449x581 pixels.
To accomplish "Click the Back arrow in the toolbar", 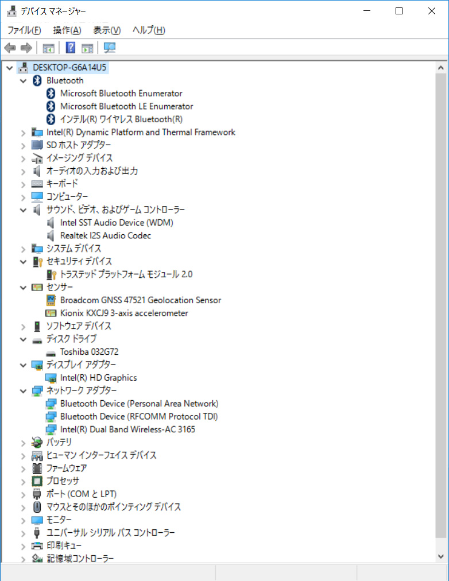I will pyautogui.click(x=10, y=48).
